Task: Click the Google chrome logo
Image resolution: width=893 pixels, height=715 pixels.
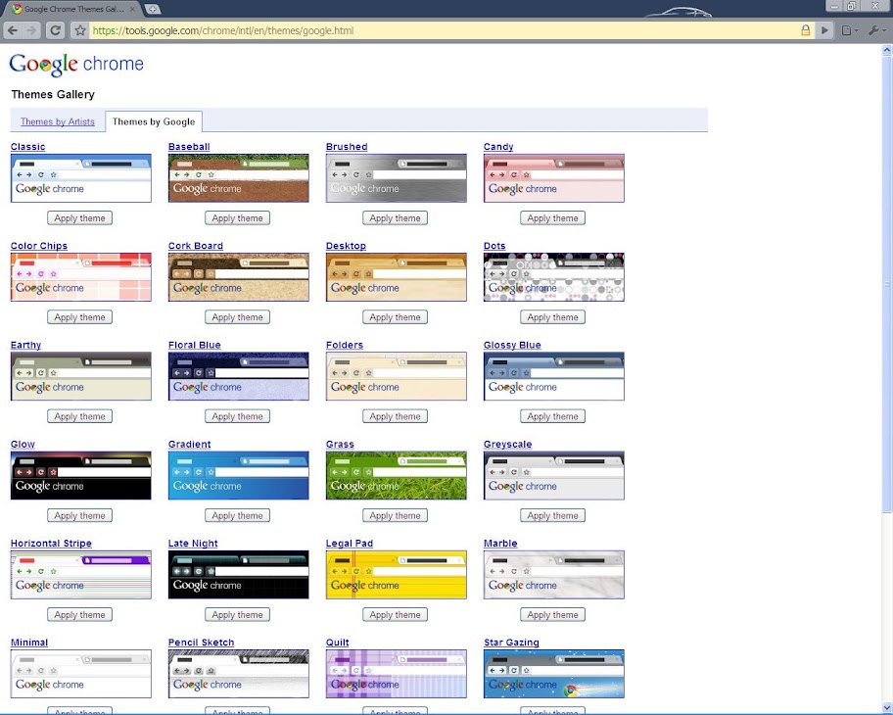Action: 76,64
